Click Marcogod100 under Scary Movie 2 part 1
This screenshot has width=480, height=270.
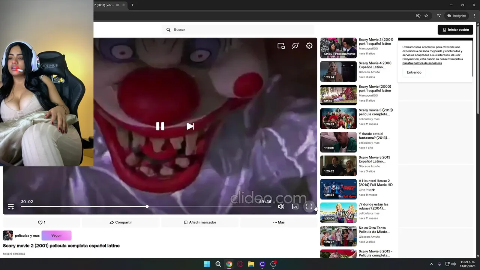368,48
